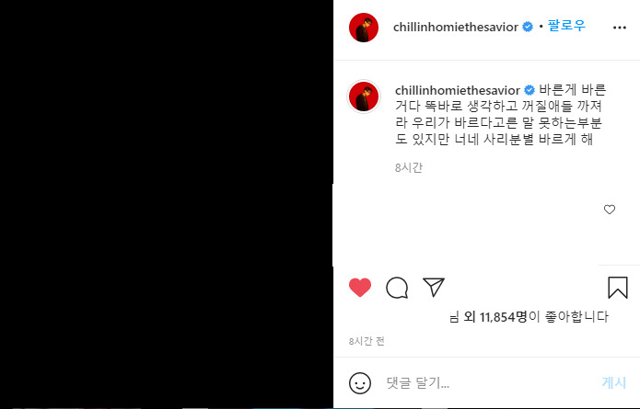Open chillinhomiethesavior username in header
This screenshot has width=640, height=409.
click(x=456, y=27)
